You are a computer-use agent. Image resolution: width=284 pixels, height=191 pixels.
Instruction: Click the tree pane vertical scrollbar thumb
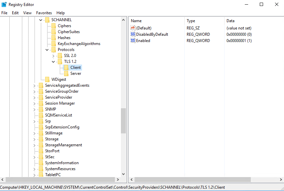pos(123,121)
